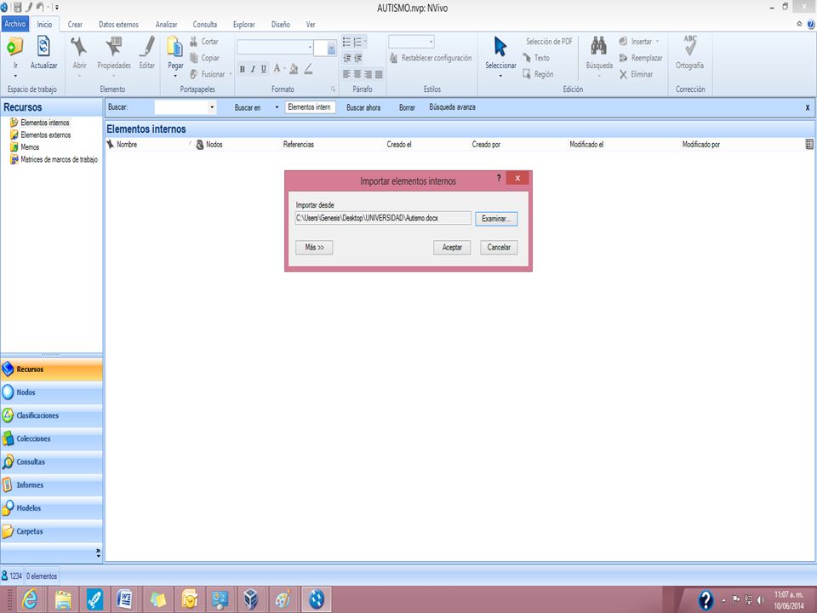817x613 pixels.
Task: Select Elementos externos in the tree
Action: 45,135
